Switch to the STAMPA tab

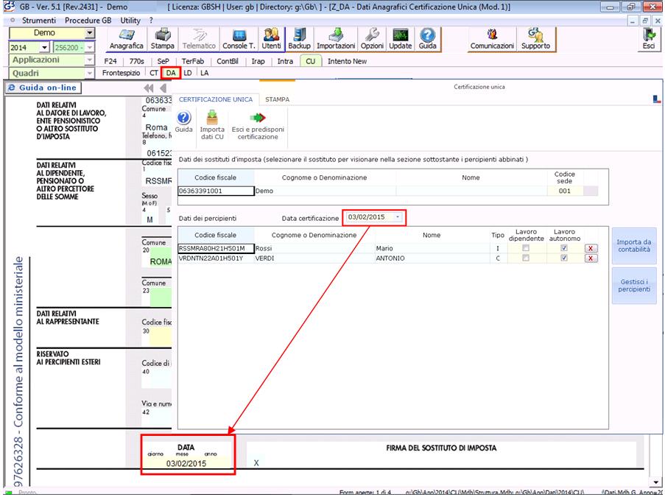pyautogui.click(x=278, y=99)
